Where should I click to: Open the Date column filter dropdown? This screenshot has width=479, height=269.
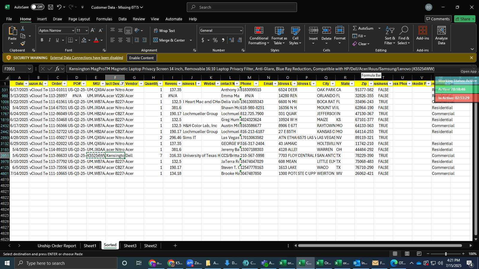(x=26, y=84)
